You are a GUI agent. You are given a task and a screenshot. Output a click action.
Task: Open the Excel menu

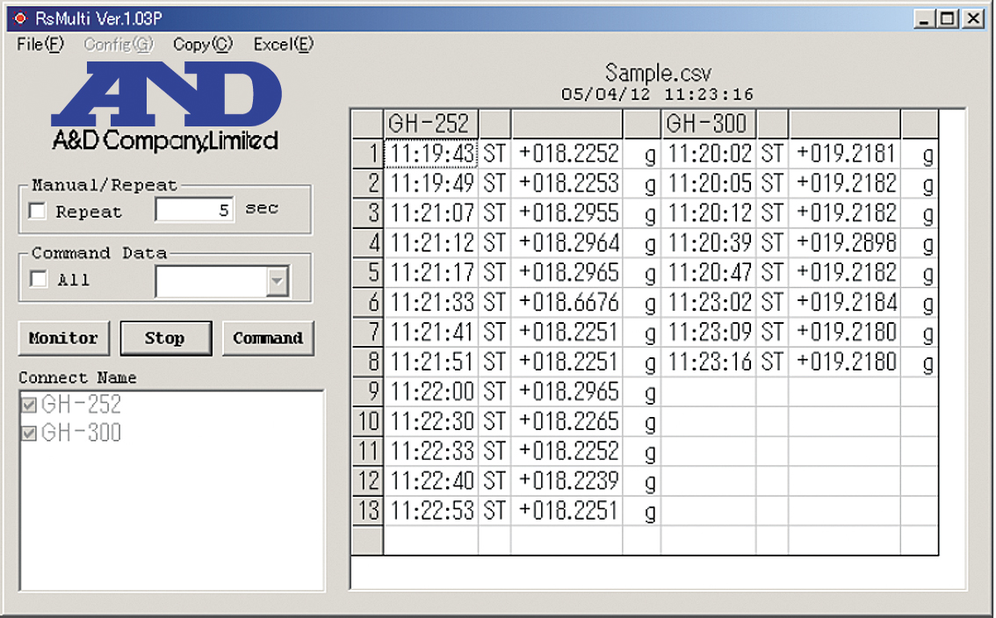click(283, 45)
